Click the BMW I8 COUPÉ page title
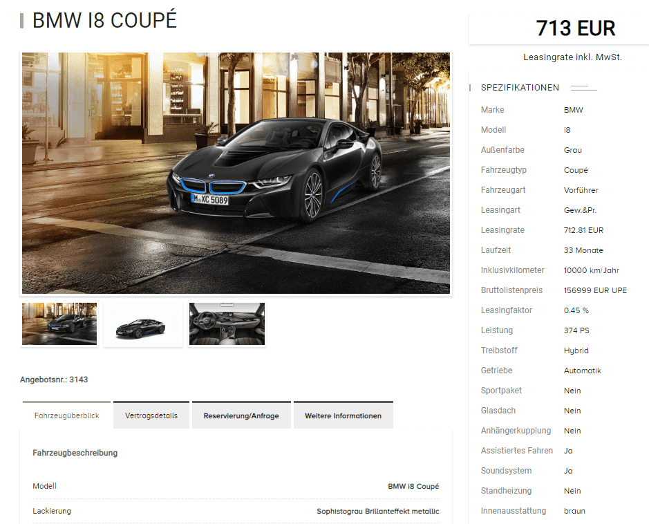This screenshot has width=649, height=524. pos(105,20)
